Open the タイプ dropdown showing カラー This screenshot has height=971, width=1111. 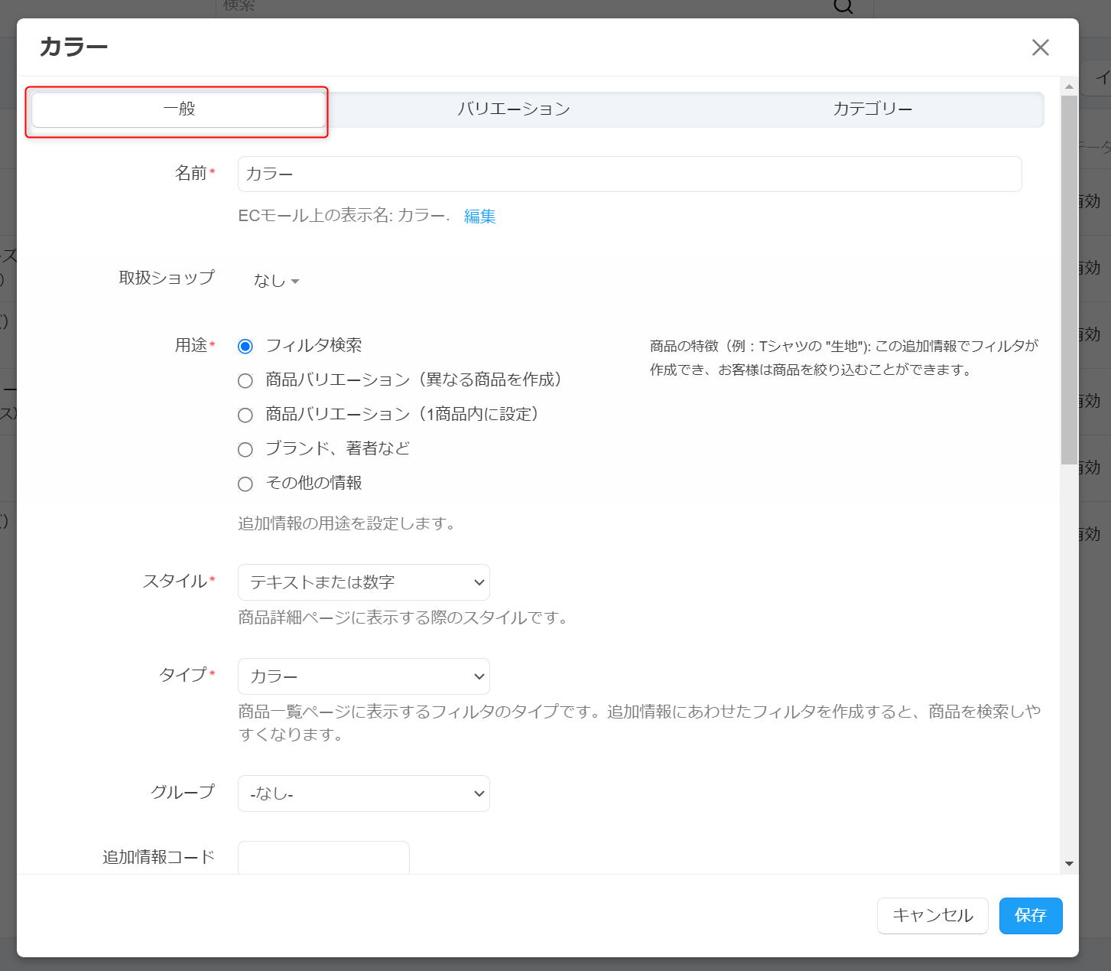click(363, 677)
